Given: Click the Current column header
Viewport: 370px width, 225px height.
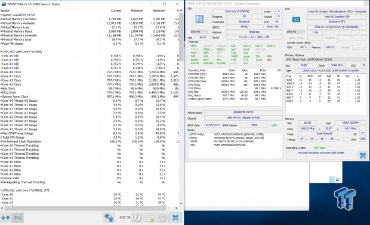Looking at the screenshot, I should (x=116, y=11).
